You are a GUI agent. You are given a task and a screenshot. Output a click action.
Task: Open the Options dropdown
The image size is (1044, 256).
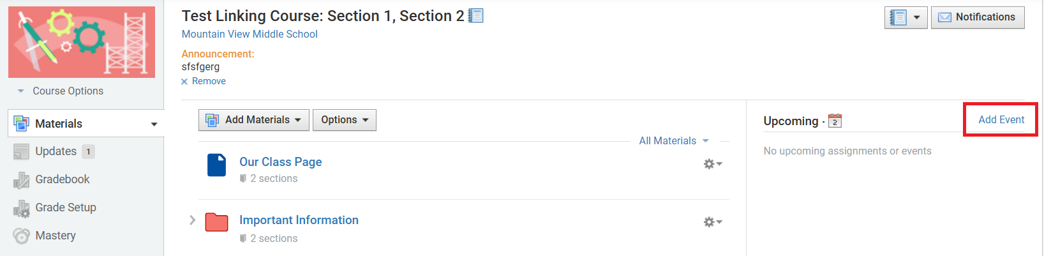[345, 120]
